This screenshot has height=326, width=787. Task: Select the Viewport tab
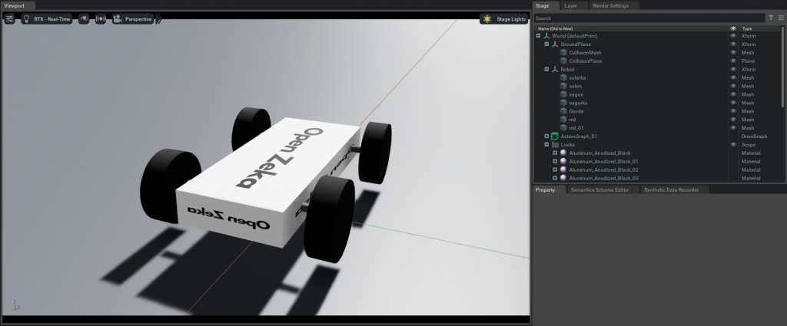click(x=18, y=5)
